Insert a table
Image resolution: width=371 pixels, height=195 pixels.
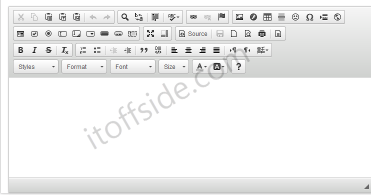(x=267, y=17)
